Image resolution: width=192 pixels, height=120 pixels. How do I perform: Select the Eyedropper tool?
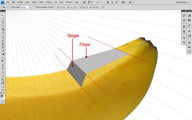3,33
